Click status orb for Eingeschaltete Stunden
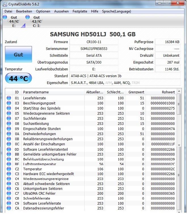This screenshot has height=214, width=187. [x=9, y=129]
